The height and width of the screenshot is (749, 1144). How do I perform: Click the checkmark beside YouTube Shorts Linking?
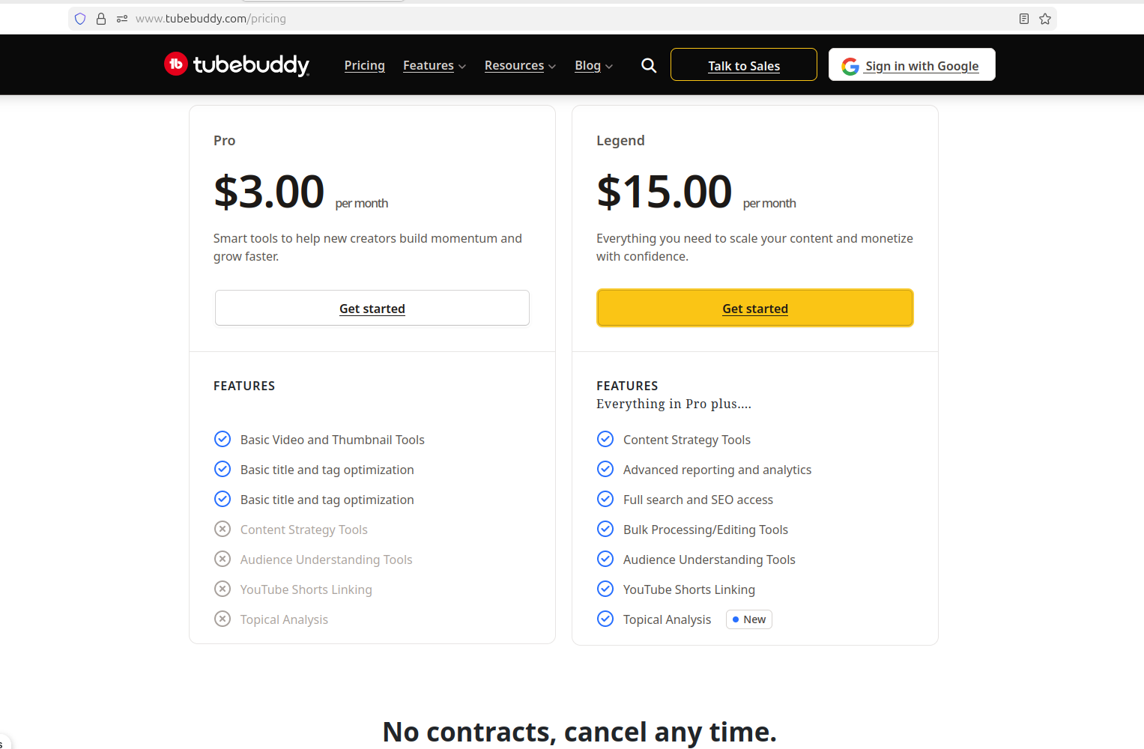[x=605, y=589]
